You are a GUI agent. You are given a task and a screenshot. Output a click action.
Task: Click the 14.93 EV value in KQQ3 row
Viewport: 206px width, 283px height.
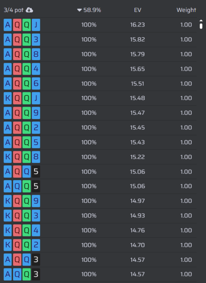click(137, 216)
